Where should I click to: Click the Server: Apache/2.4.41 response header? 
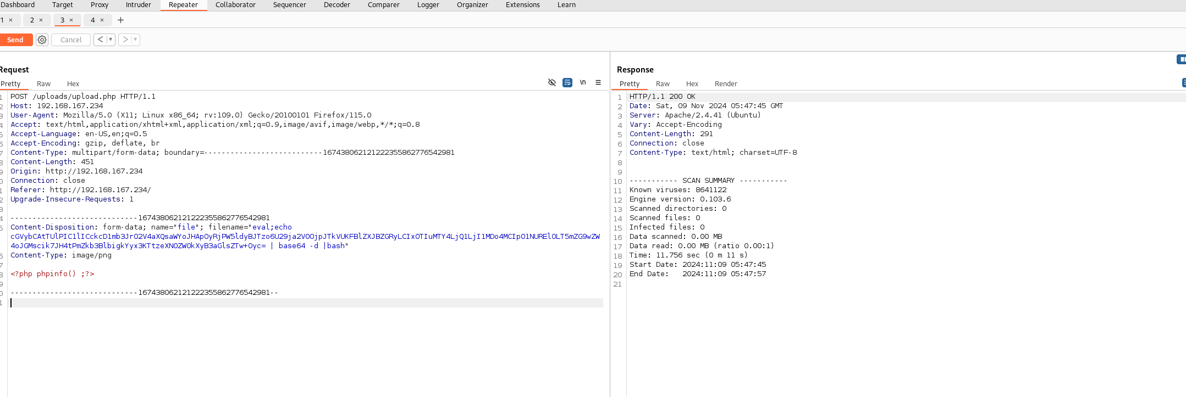pyautogui.click(x=696, y=115)
